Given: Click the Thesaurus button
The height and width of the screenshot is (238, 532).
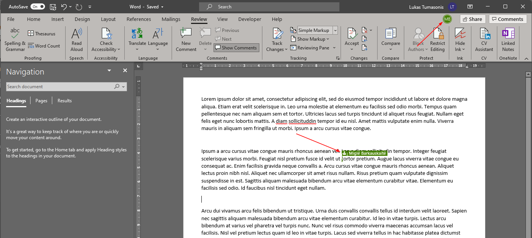Looking at the screenshot, I should pyautogui.click(x=42, y=34).
